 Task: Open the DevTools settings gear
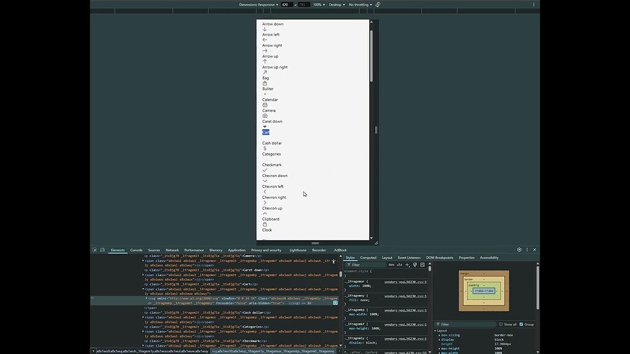[519, 250]
